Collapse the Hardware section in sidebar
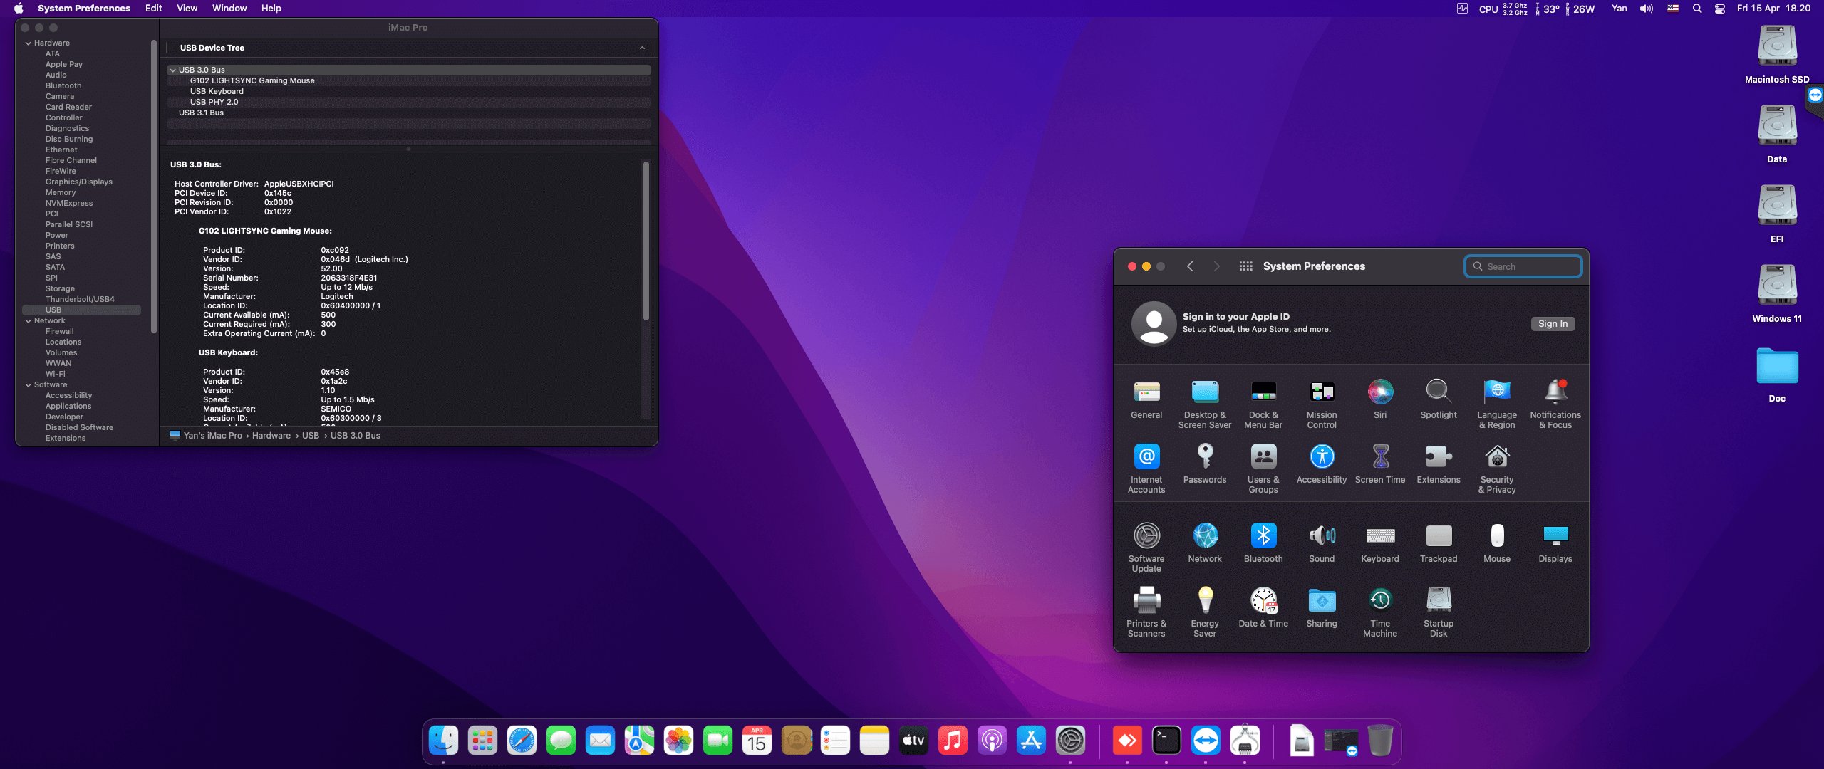This screenshot has width=1824, height=769. point(28,43)
